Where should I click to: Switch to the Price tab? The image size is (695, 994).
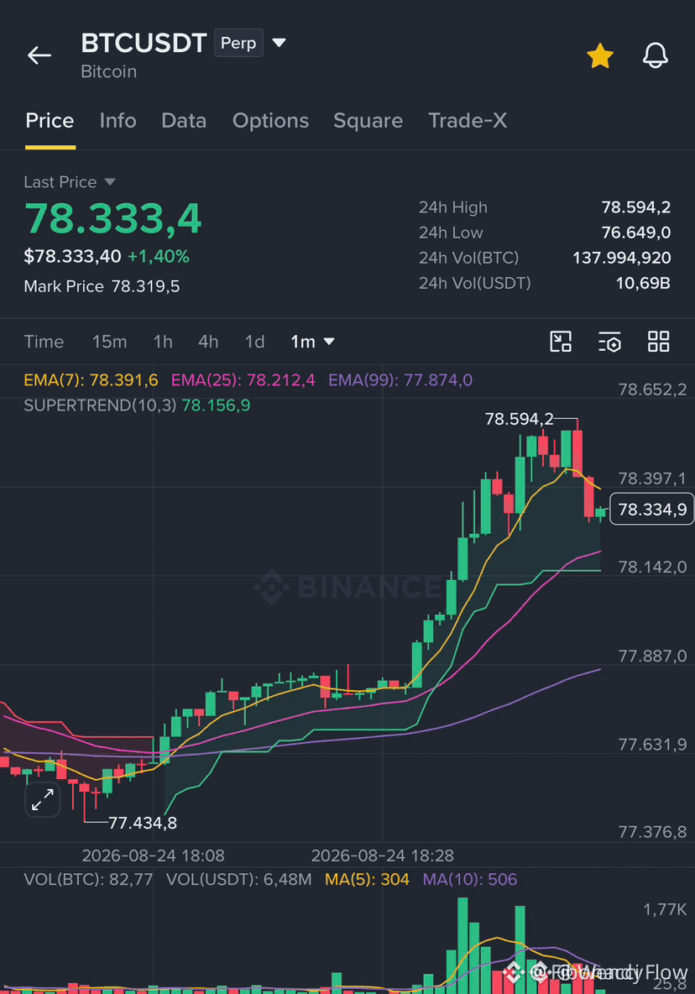point(50,120)
